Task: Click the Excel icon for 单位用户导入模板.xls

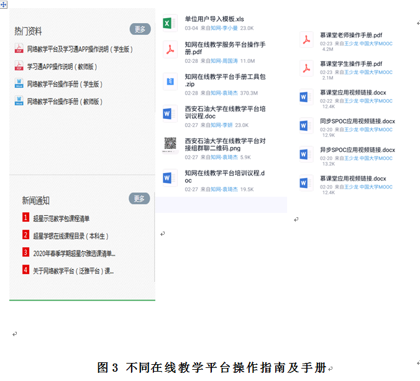Action: [x=169, y=24]
